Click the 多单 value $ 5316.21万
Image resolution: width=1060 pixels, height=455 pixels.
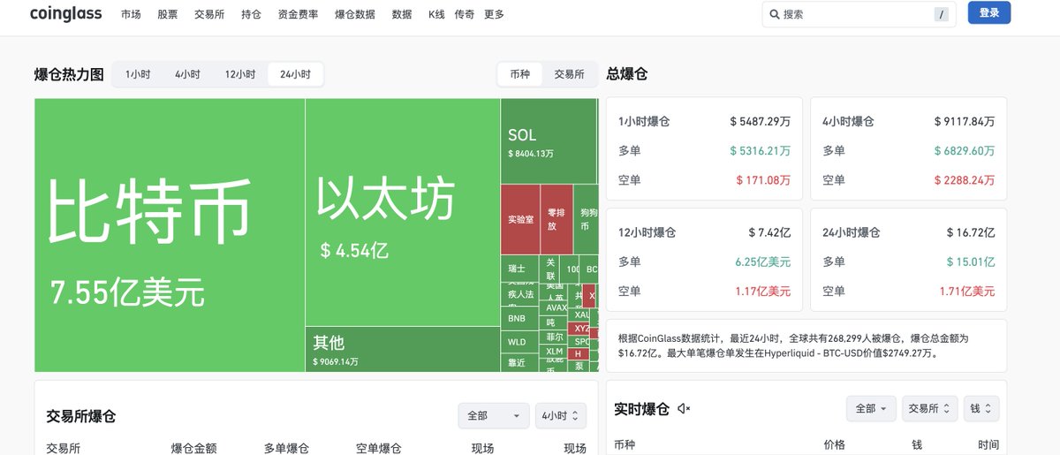pyautogui.click(x=760, y=151)
